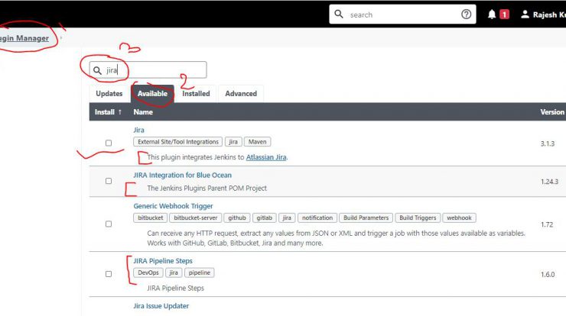Screen dimensions: 566x316
Task: Open JIRA Pipeline Steps plugin link
Action: coord(163,261)
